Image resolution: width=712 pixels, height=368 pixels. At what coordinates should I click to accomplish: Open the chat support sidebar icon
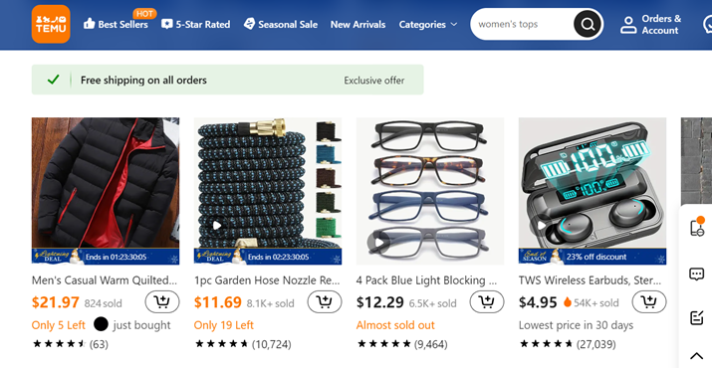click(x=696, y=275)
